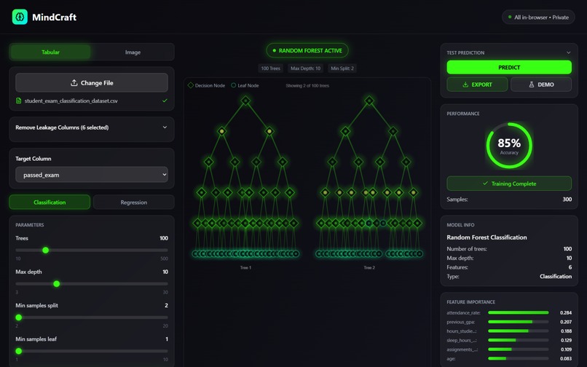This screenshot has height=367, width=587.
Task: Click the Number of trees row in Model Info
Action: tap(509, 248)
